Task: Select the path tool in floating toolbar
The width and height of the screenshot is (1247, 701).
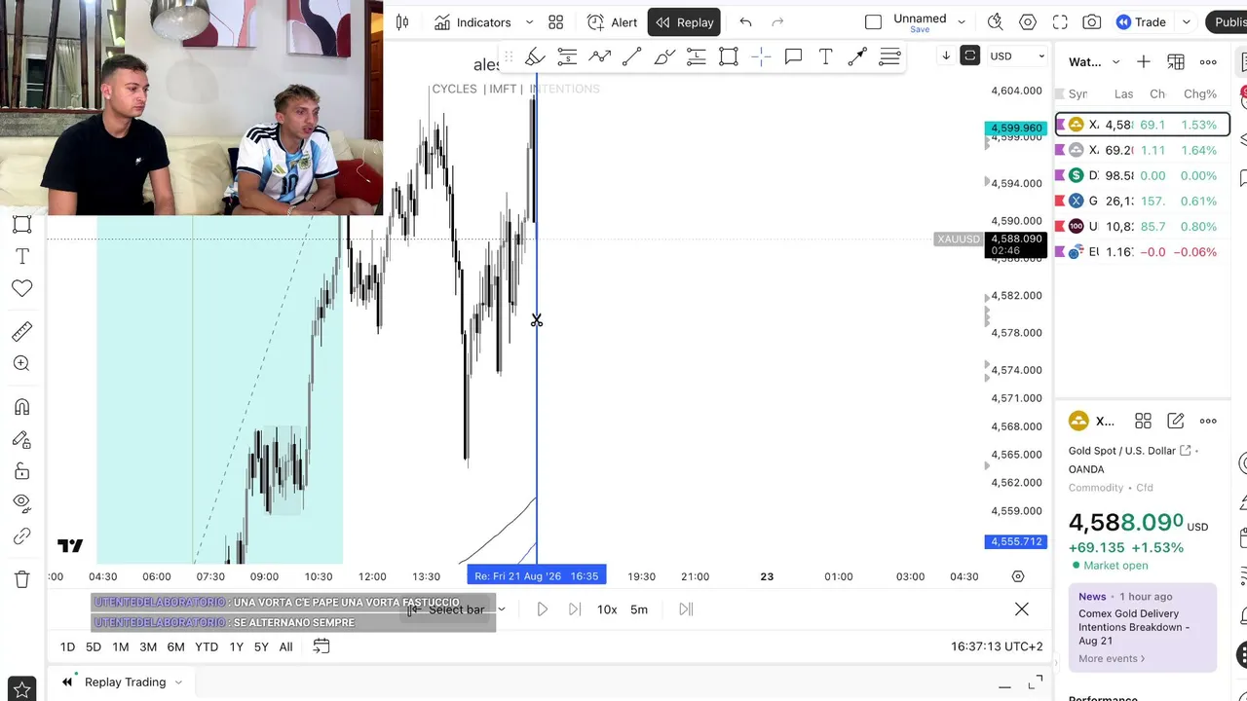Action: [x=599, y=57]
